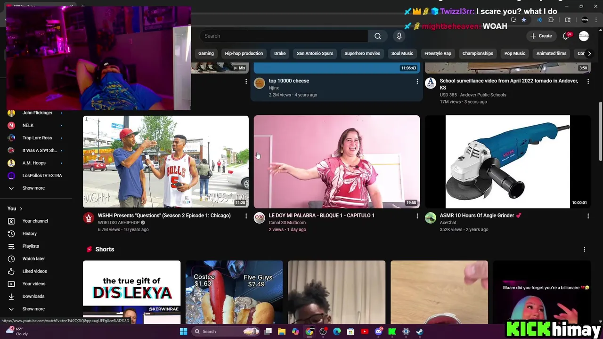The image size is (603, 339).
Task: Open Your channel in sidebar
Action: pos(36,221)
